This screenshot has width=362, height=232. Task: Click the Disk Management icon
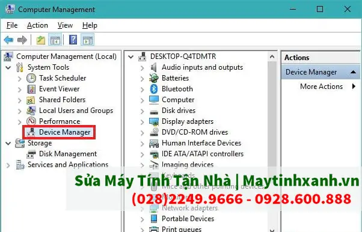[31, 154]
